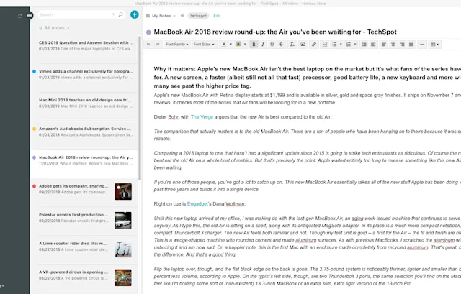Toggle strikethrough formatting
The width and height of the screenshot is (461, 294).
[x=281, y=45]
